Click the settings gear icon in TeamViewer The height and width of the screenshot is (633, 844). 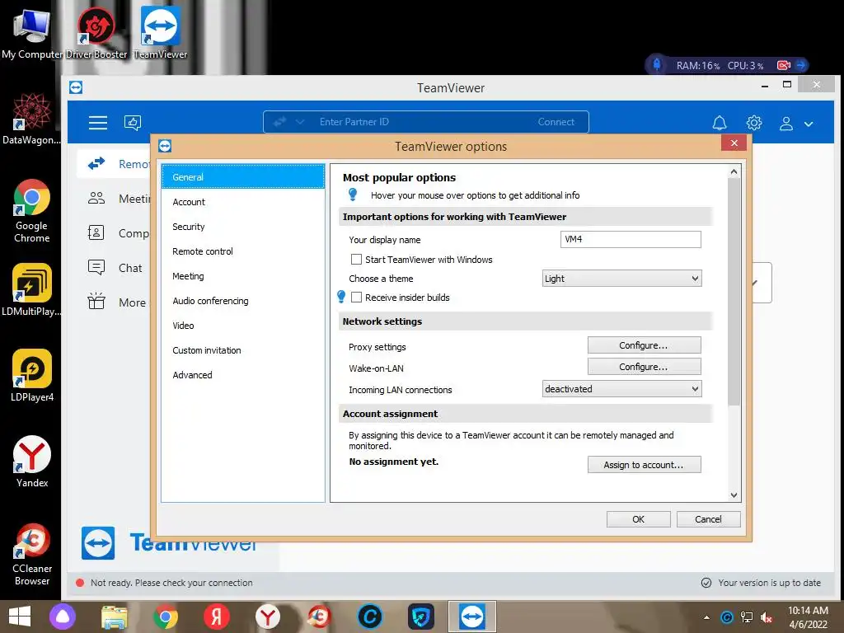(x=753, y=124)
